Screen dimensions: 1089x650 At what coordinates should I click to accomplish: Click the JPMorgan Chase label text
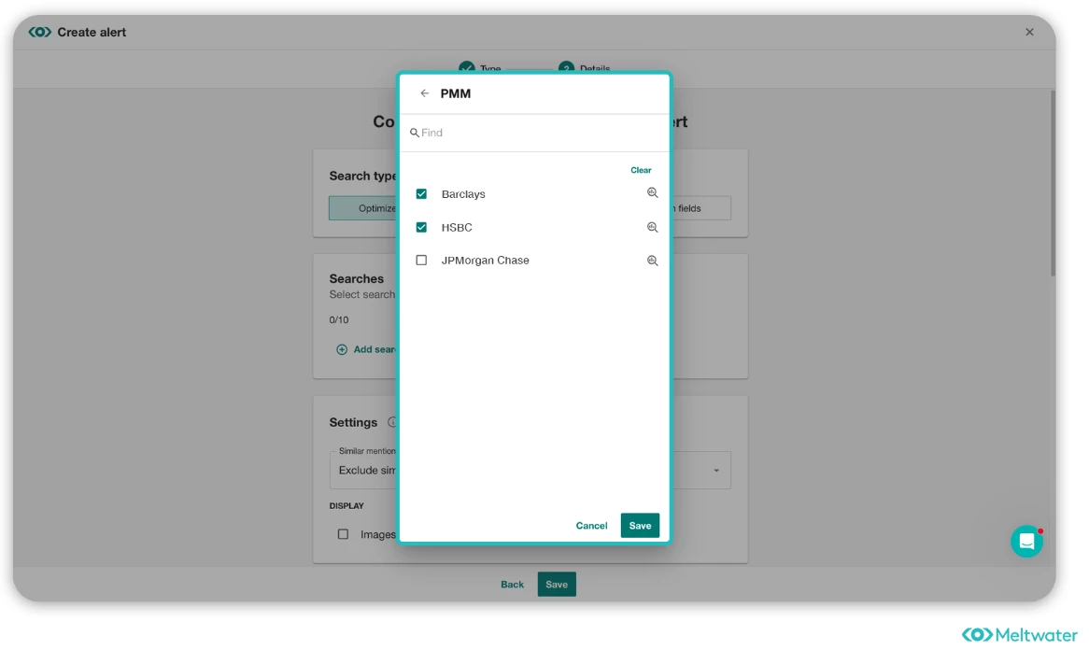click(x=486, y=261)
